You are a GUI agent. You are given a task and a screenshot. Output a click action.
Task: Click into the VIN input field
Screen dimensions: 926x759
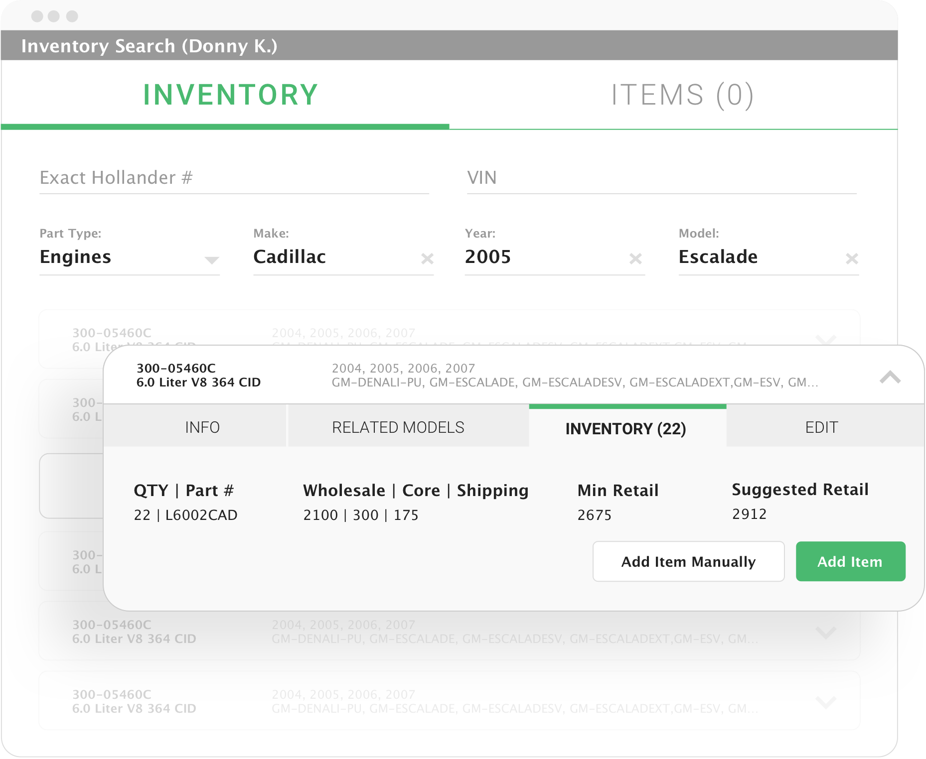pos(661,178)
